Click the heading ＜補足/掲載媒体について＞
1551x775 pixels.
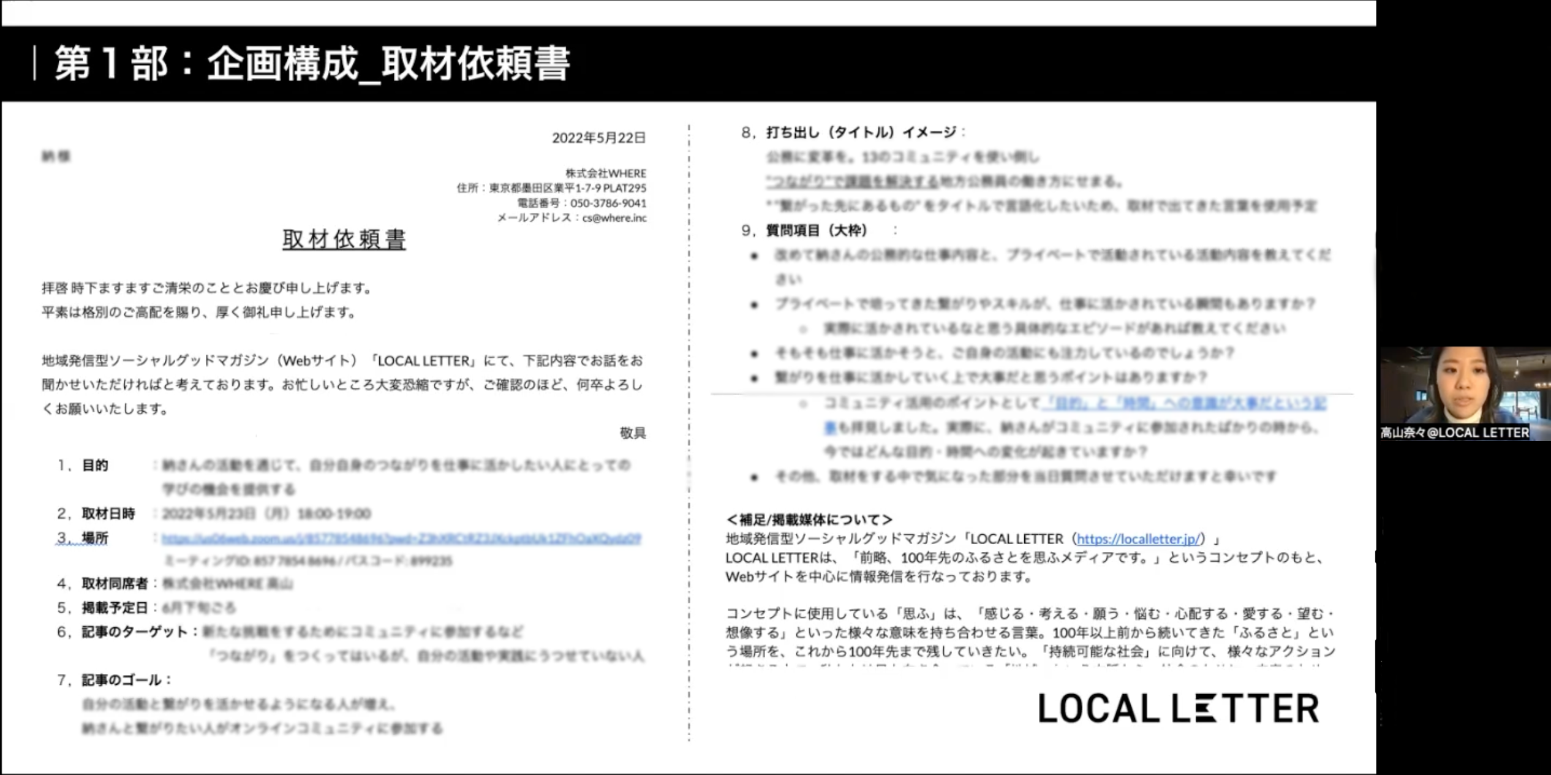coord(809,520)
